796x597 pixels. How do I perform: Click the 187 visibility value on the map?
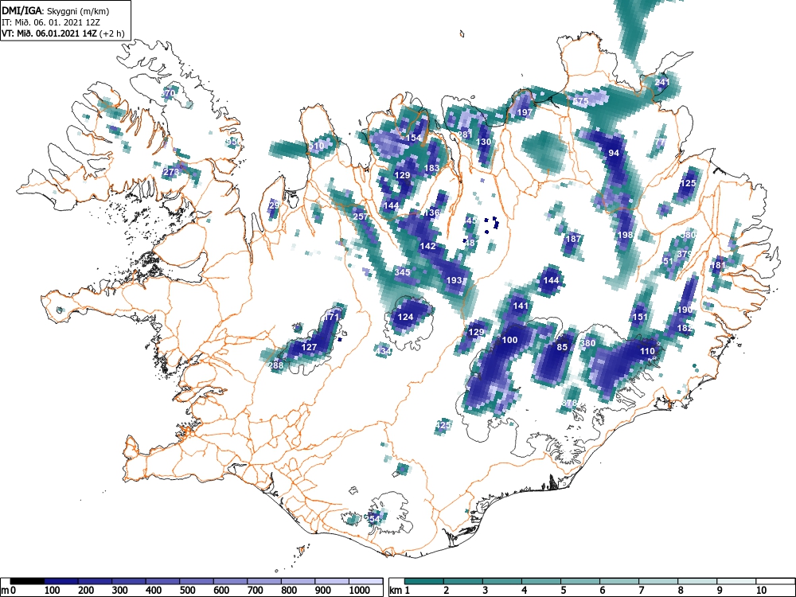[573, 239]
